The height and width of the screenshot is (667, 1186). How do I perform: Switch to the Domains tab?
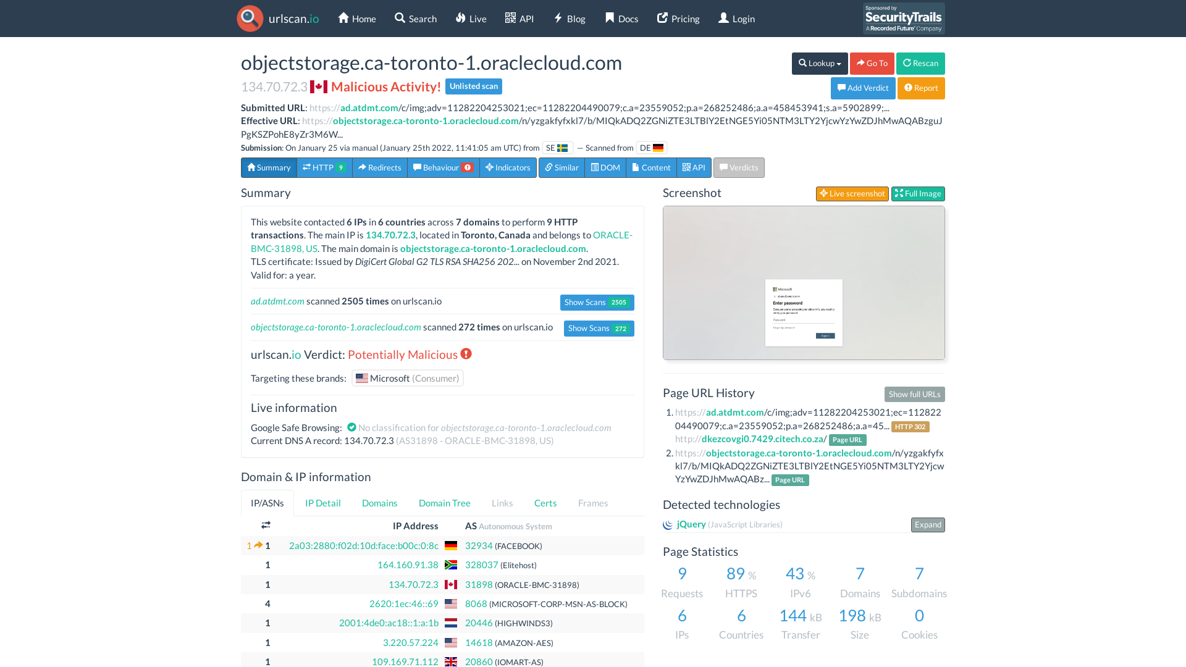tap(380, 503)
